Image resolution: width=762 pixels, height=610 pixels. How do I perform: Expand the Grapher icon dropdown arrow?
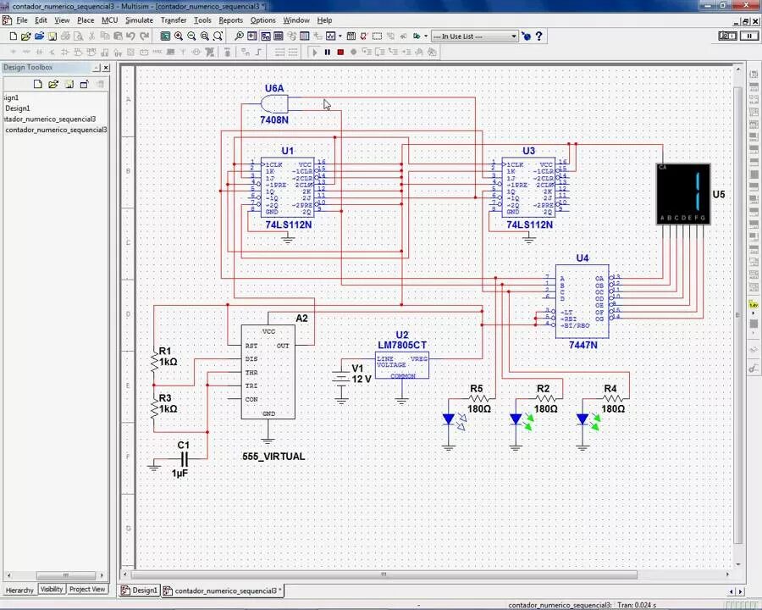click(340, 36)
